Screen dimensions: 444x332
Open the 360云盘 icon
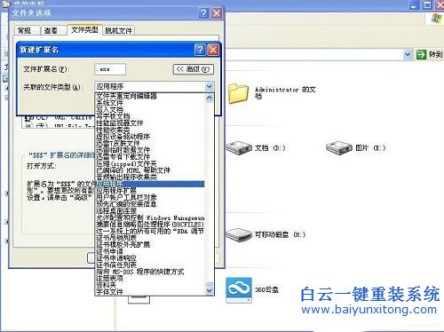click(x=239, y=290)
